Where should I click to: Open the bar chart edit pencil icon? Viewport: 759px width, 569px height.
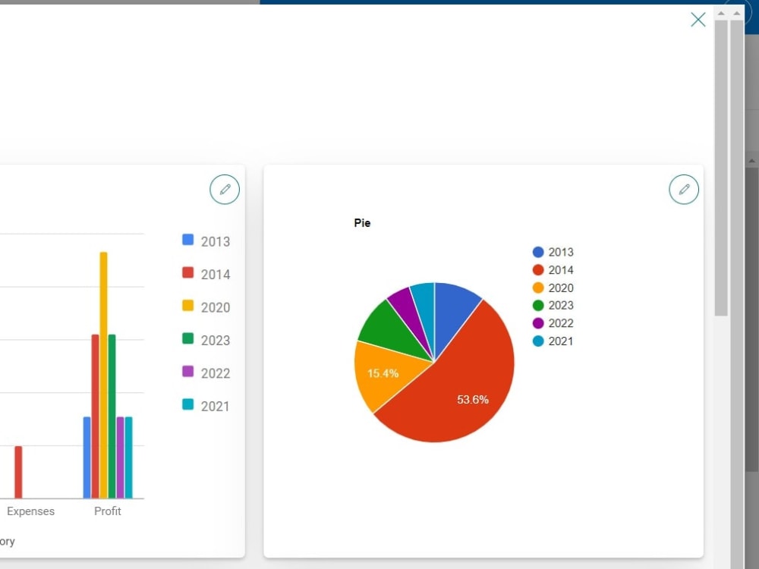[x=224, y=189]
